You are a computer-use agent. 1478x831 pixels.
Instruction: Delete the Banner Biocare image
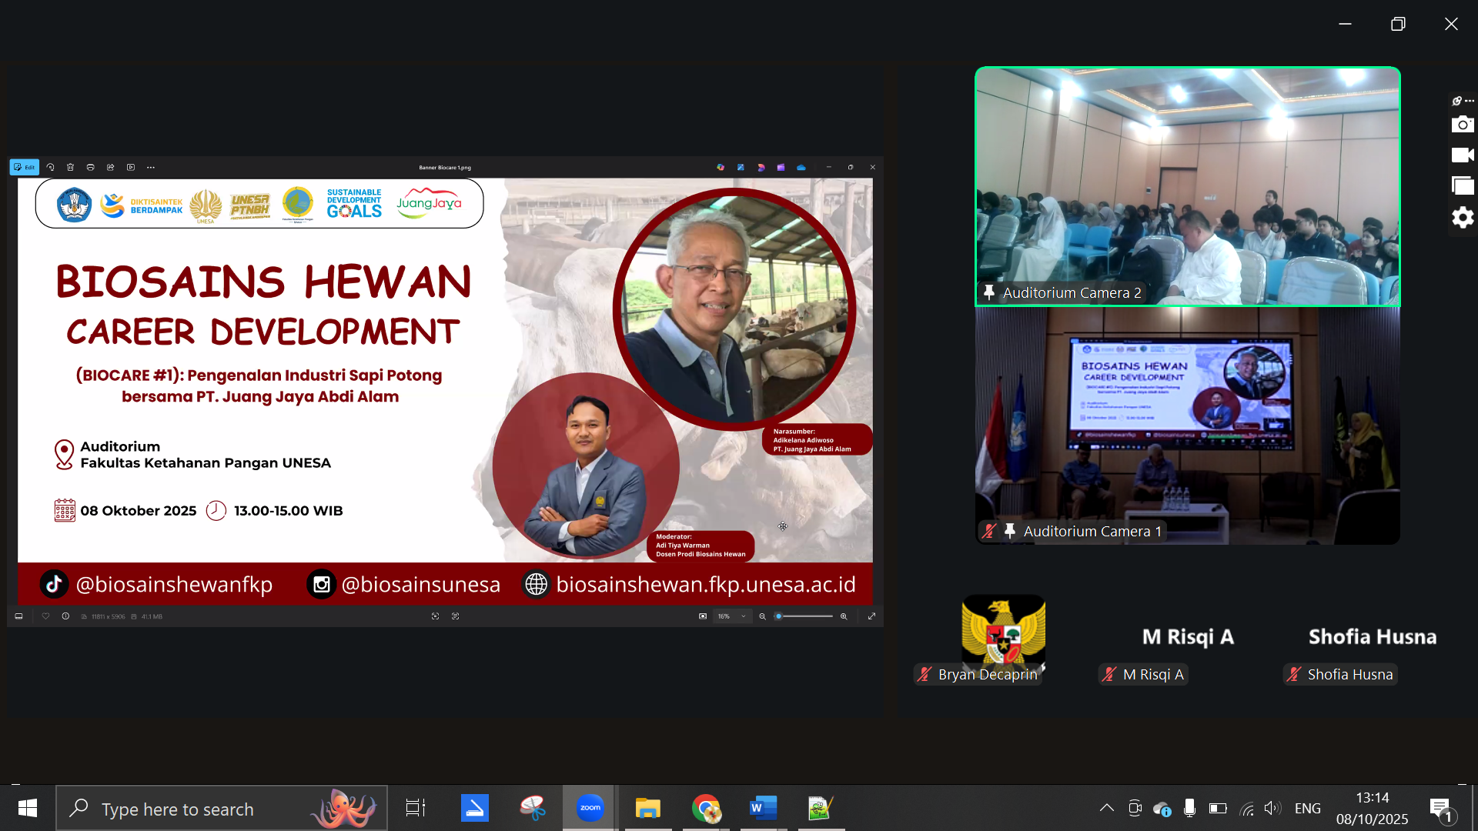click(70, 167)
